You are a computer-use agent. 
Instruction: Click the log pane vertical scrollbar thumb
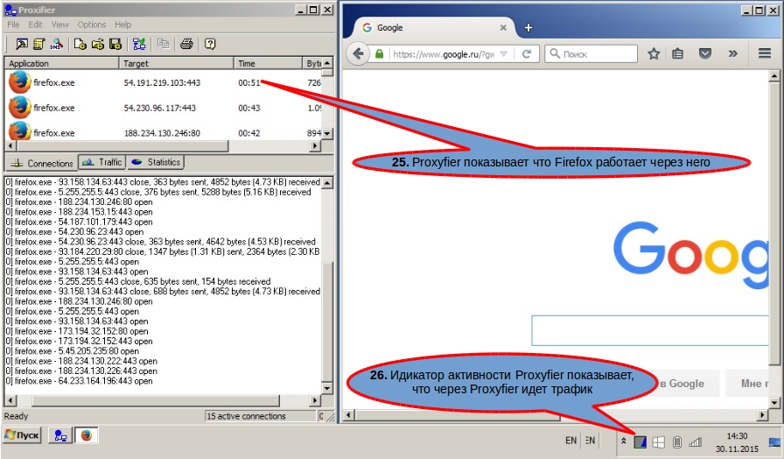[327, 322]
